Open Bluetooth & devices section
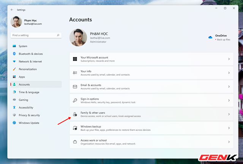Screen dimensions: 243x164 tap(36, 54)
